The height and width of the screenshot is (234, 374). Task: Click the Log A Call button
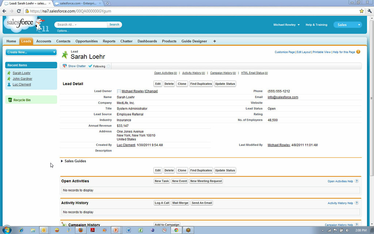coord(162,203)
